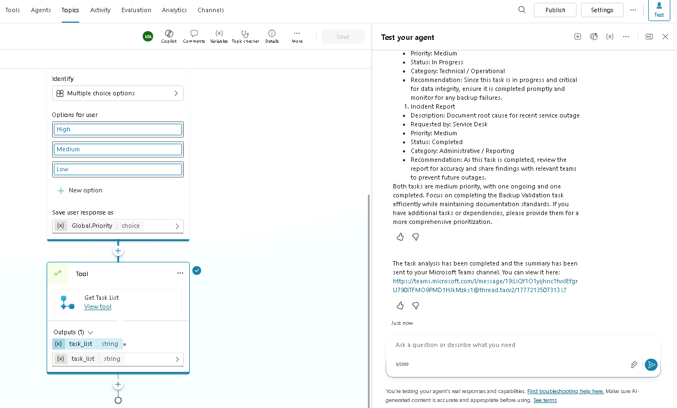
Task: Open Find troubleshooting help here link
Action: pos(565,391)
